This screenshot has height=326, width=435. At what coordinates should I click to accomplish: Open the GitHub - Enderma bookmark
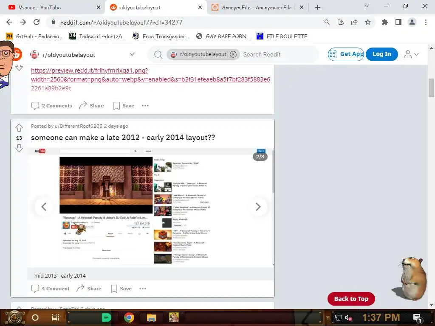[34, 37]
